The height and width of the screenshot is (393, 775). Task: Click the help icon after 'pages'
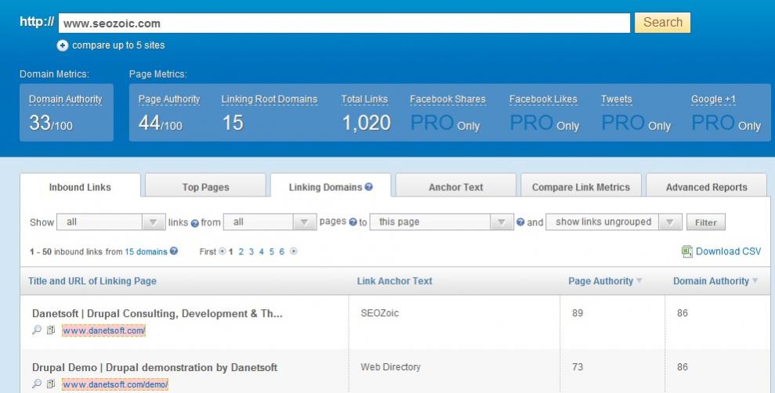pos(353,222)
